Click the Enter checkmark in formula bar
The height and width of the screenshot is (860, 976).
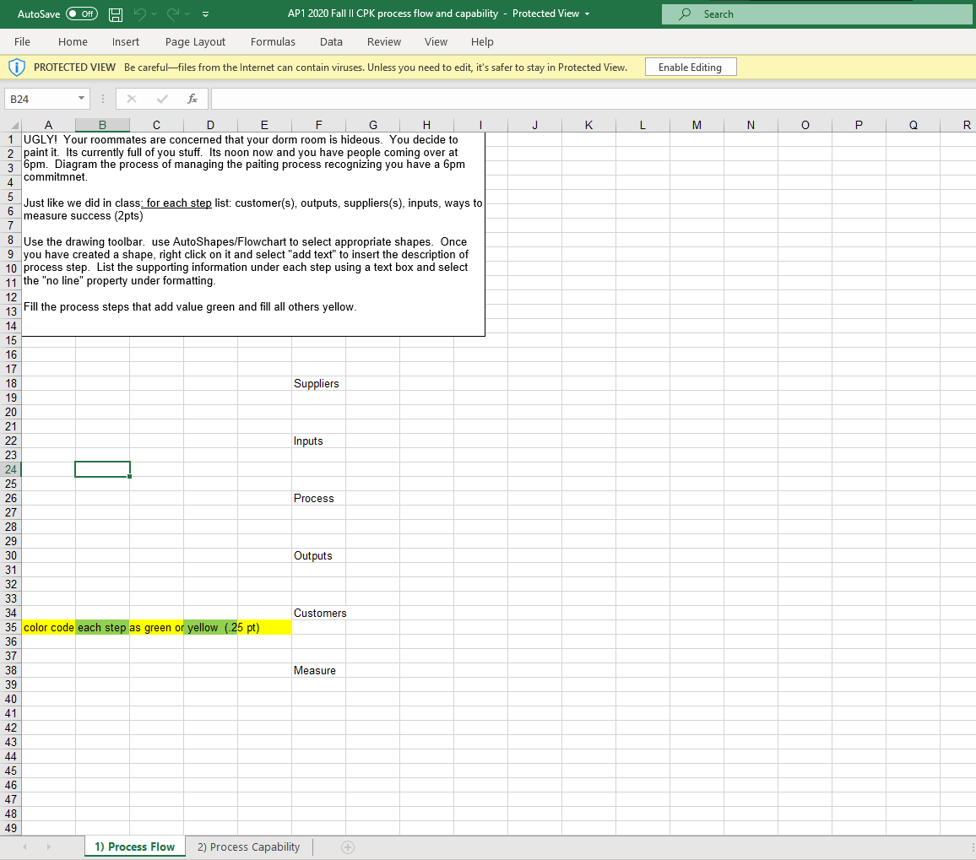[x=162, y=98]
